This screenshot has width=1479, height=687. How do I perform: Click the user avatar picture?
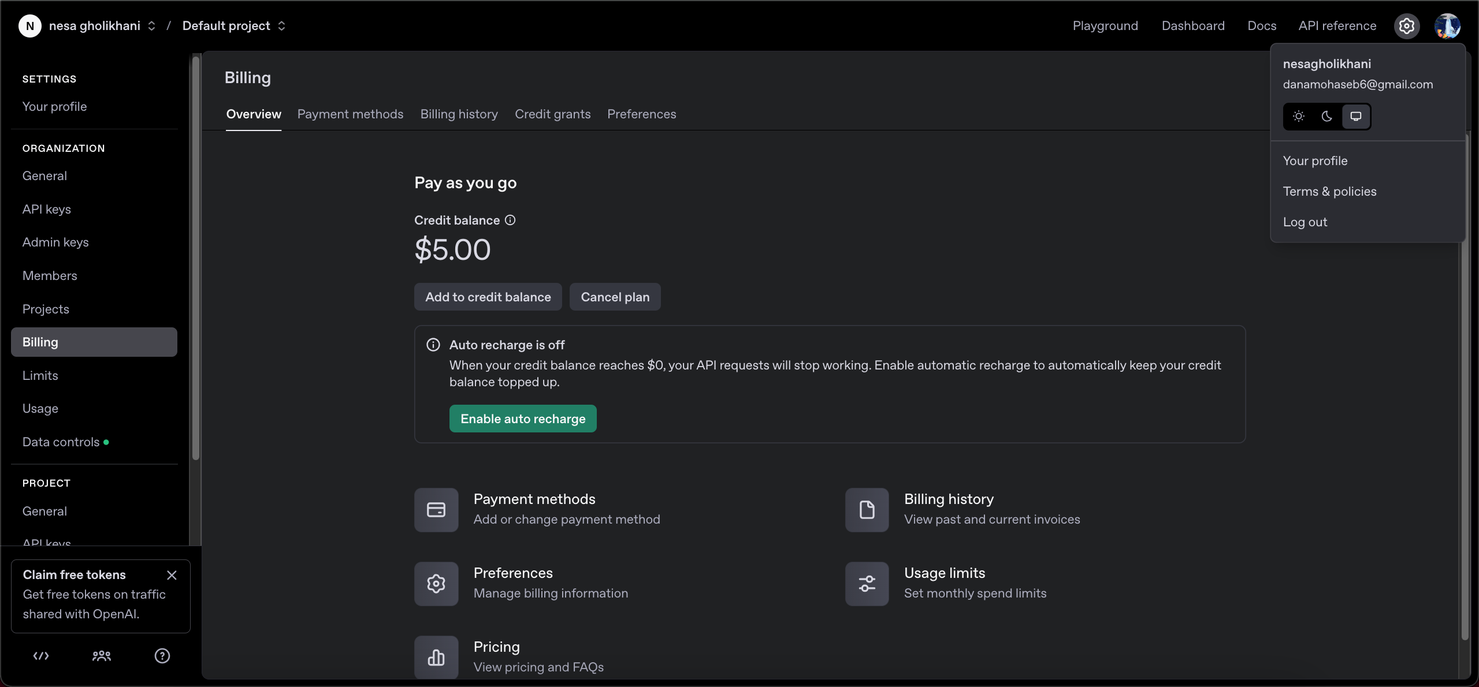[1447, 26]
